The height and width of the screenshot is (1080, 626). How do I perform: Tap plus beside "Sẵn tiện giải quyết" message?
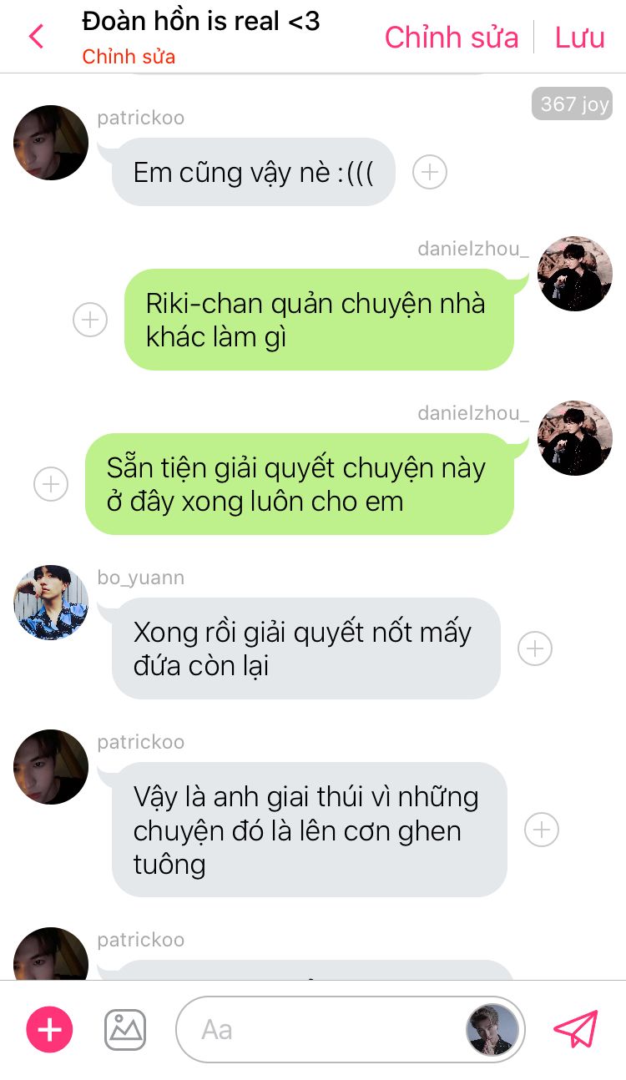pos(51,484)
